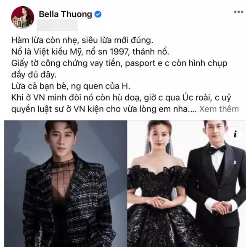
Task: Visit the Bella Thuong profile name link
Action: tap(65, 14)
